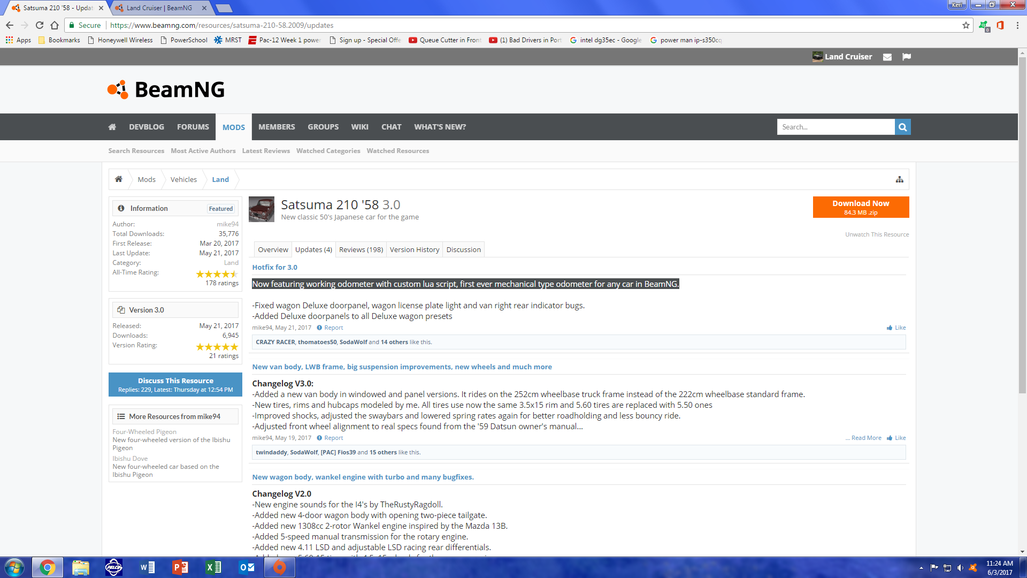Open Queue Cutter YouTube bookmark
This screenshot has height=578, width=1027.
(x=445, y=40)
